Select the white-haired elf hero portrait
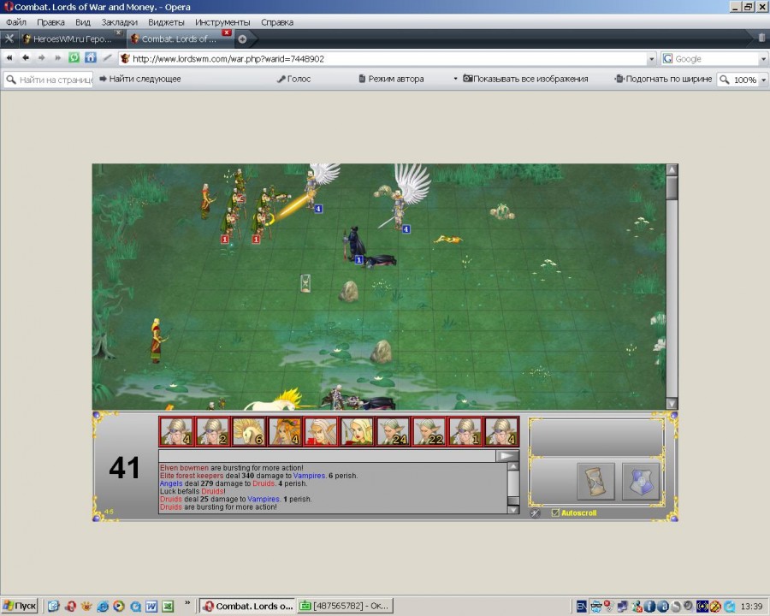This screenshot has width=770, height=616. pyautogui.click(x=322, y=431)
